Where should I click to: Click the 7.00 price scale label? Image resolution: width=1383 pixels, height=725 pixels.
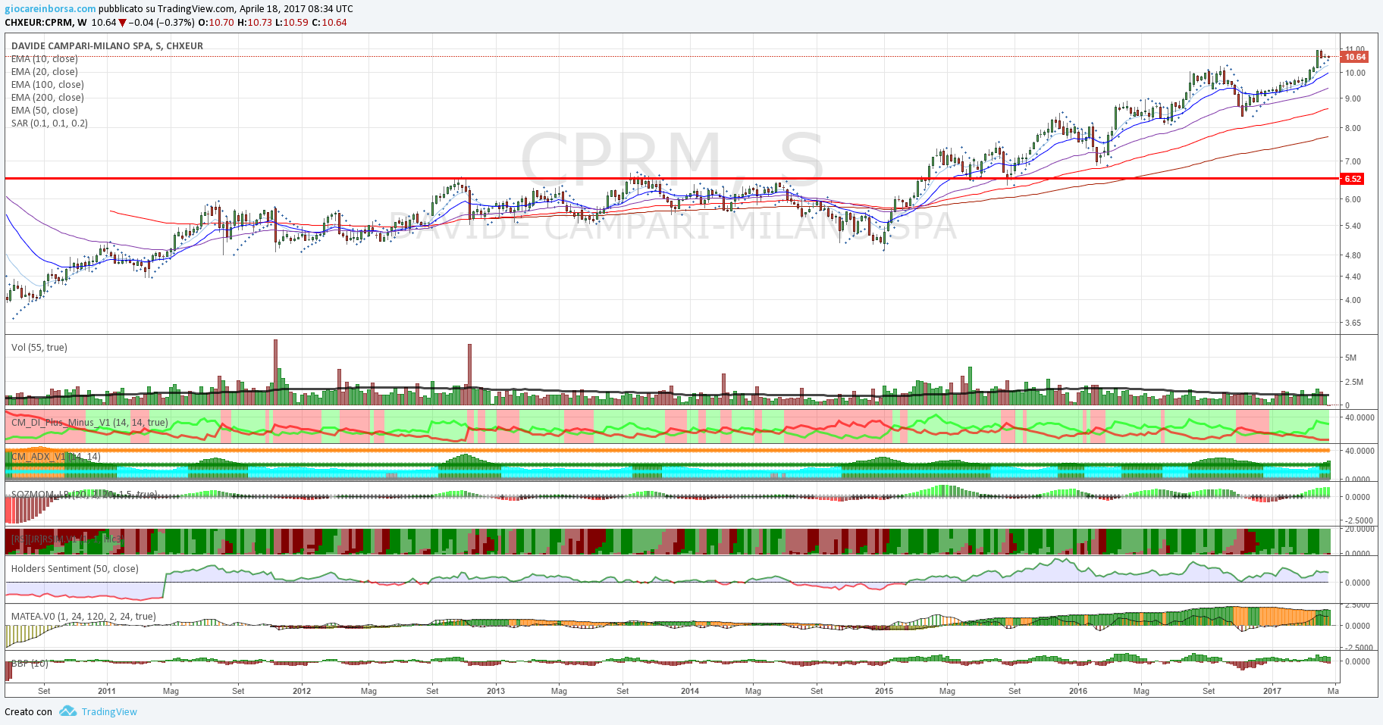[x=1353, y=161]
